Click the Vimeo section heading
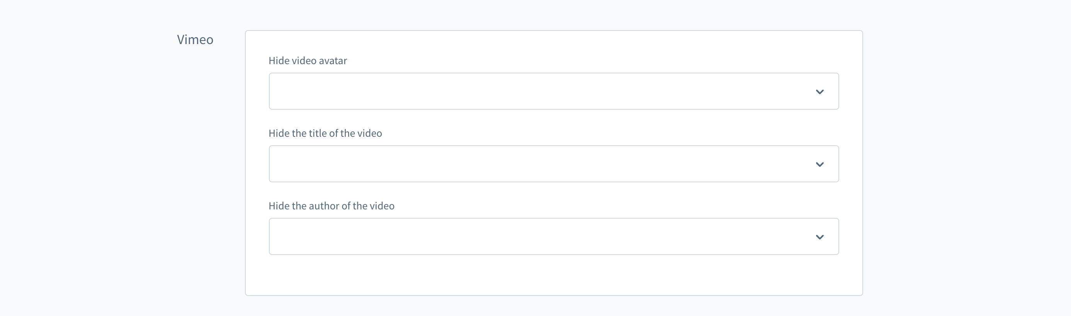 [195, 39]
